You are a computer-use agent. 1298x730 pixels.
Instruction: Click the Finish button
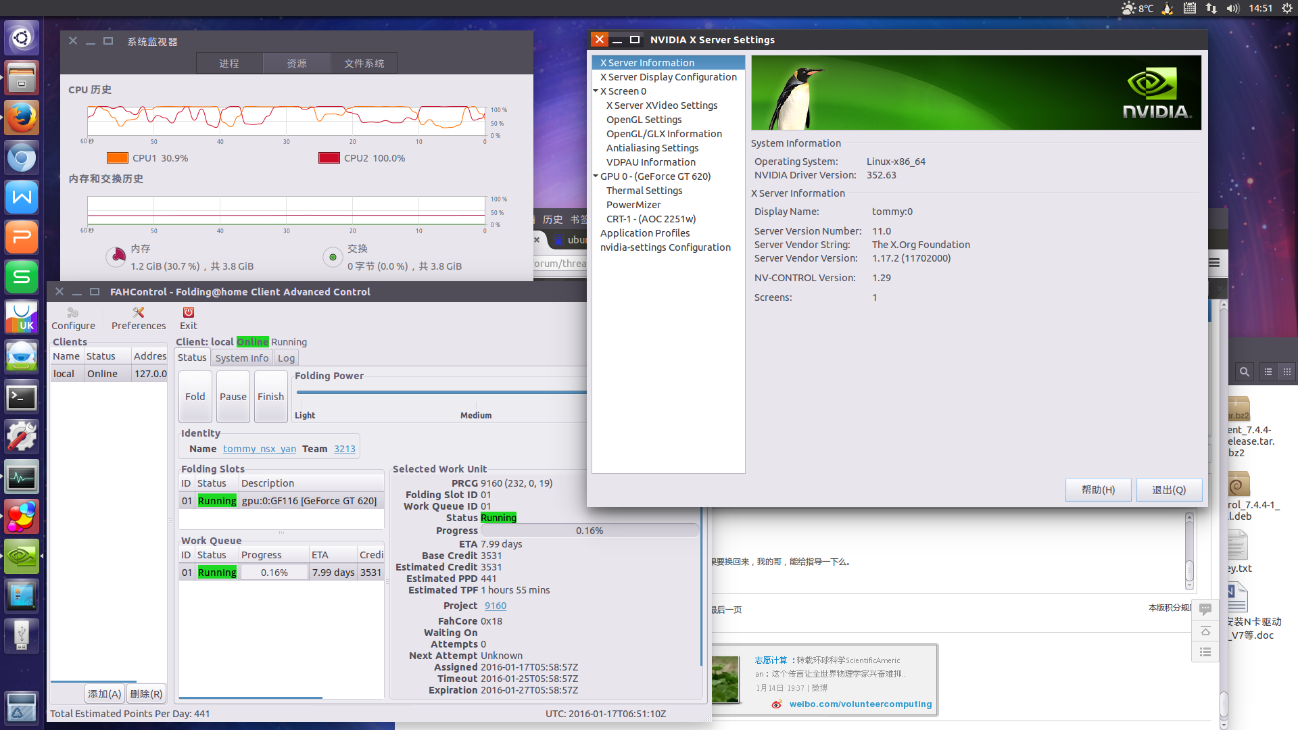coord(271,397)
